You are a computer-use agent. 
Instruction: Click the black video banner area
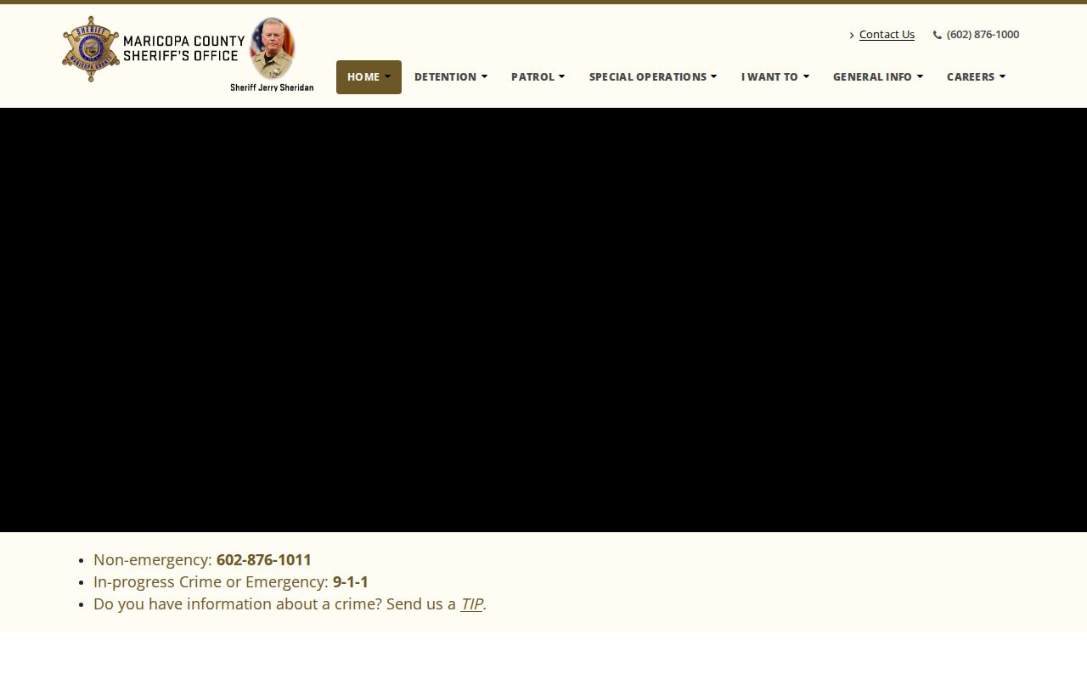click(x=543, y=320)
